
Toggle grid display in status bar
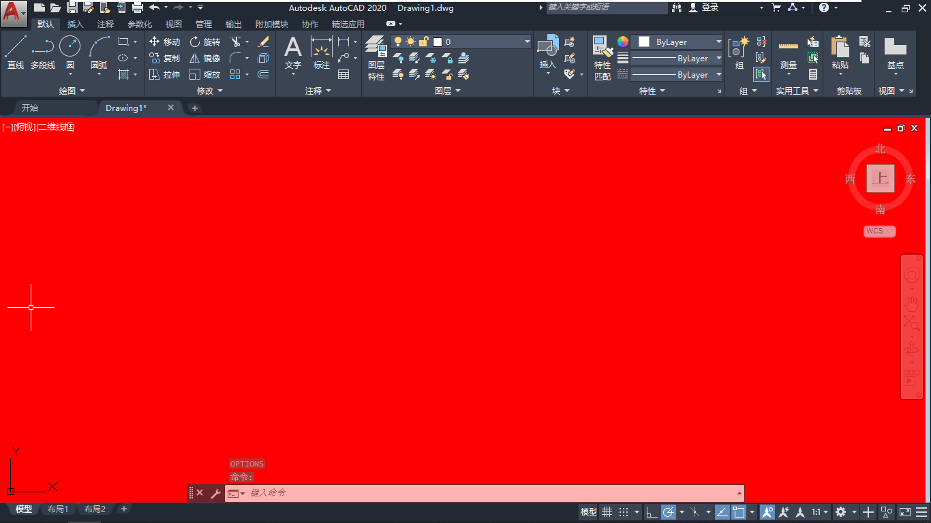click(606, 511)
